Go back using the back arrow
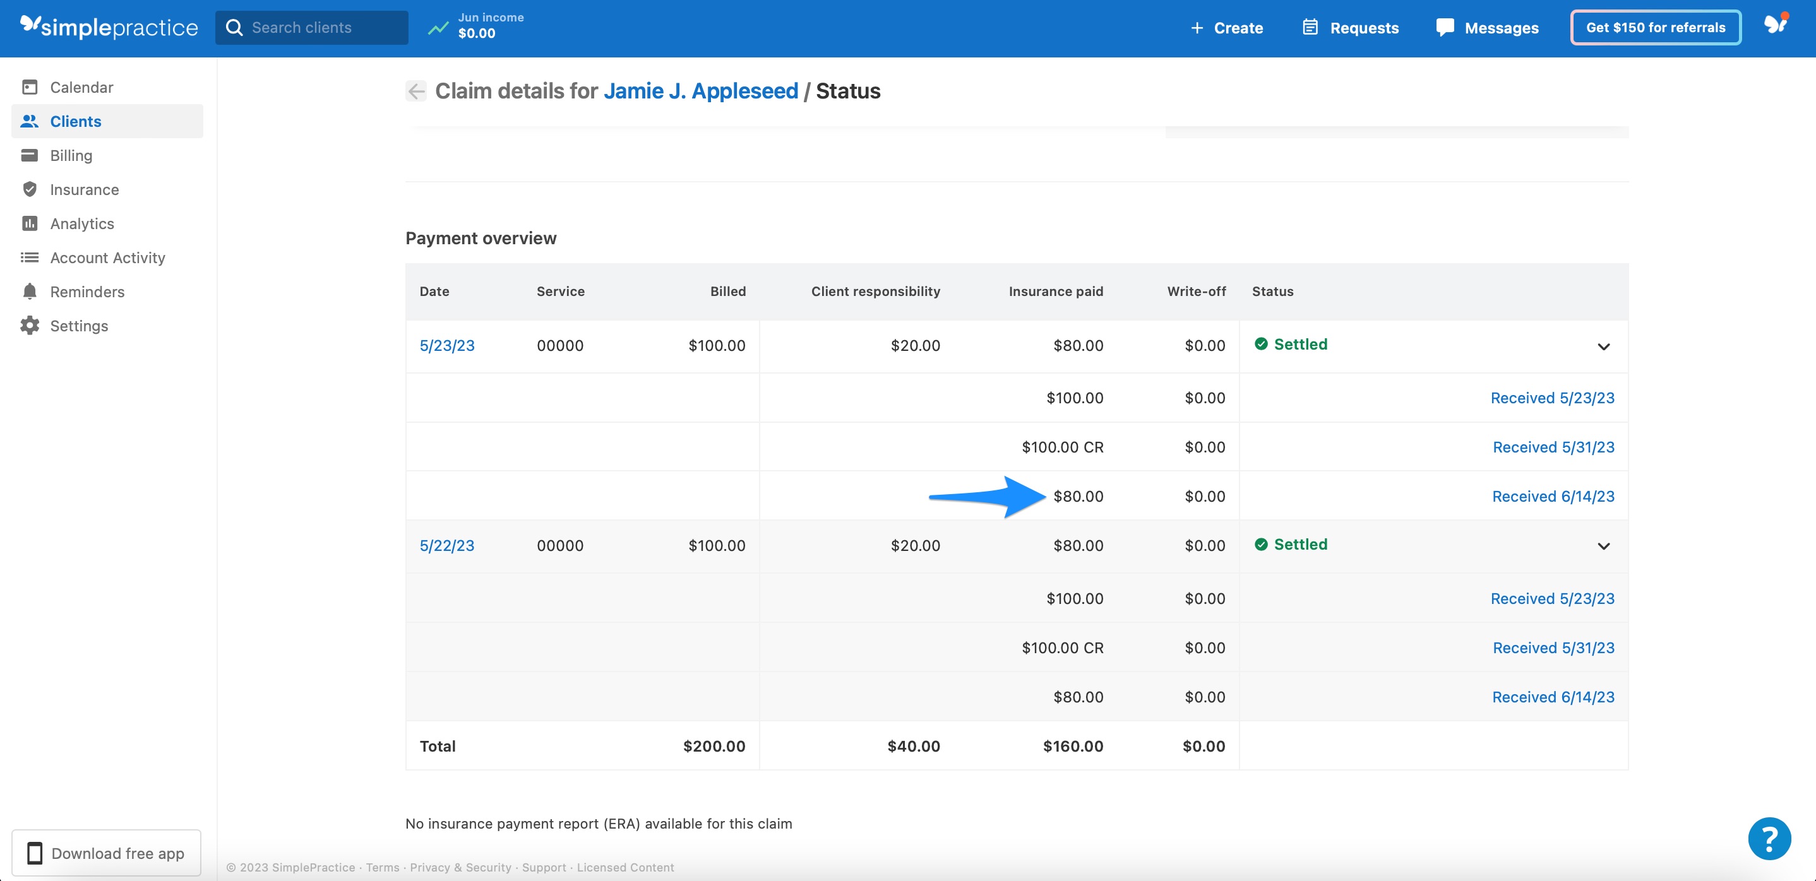 click(416, 91)
